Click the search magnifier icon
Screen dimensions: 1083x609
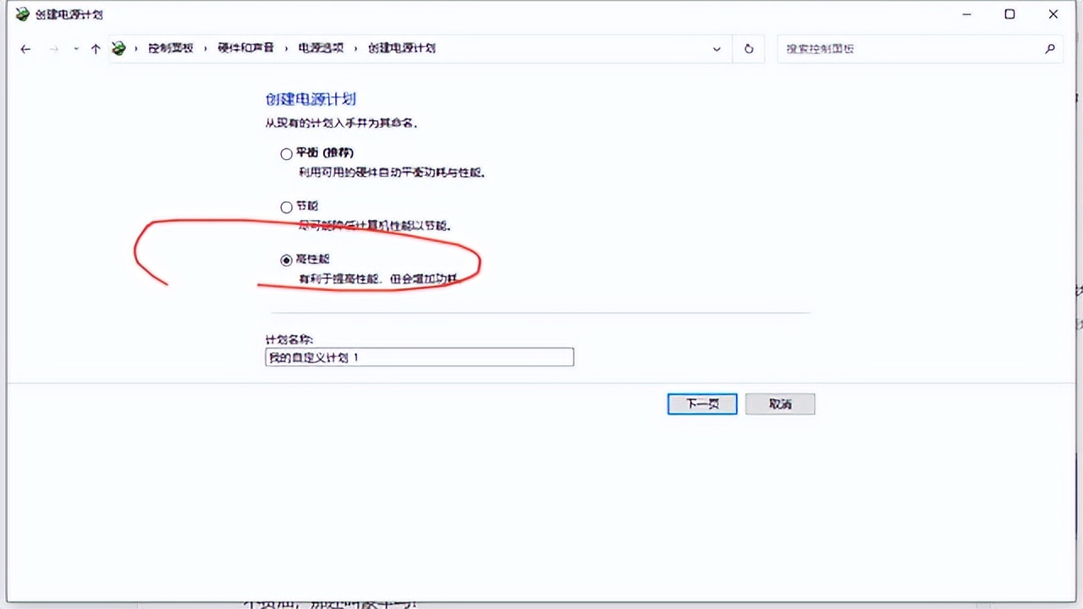point(1049,48)
